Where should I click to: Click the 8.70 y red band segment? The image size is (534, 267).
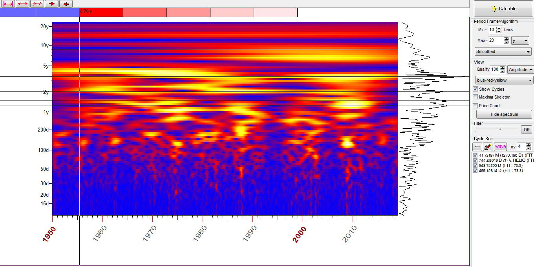coord(101,12)
